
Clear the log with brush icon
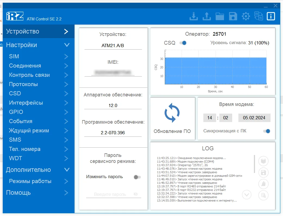[263, 184]
